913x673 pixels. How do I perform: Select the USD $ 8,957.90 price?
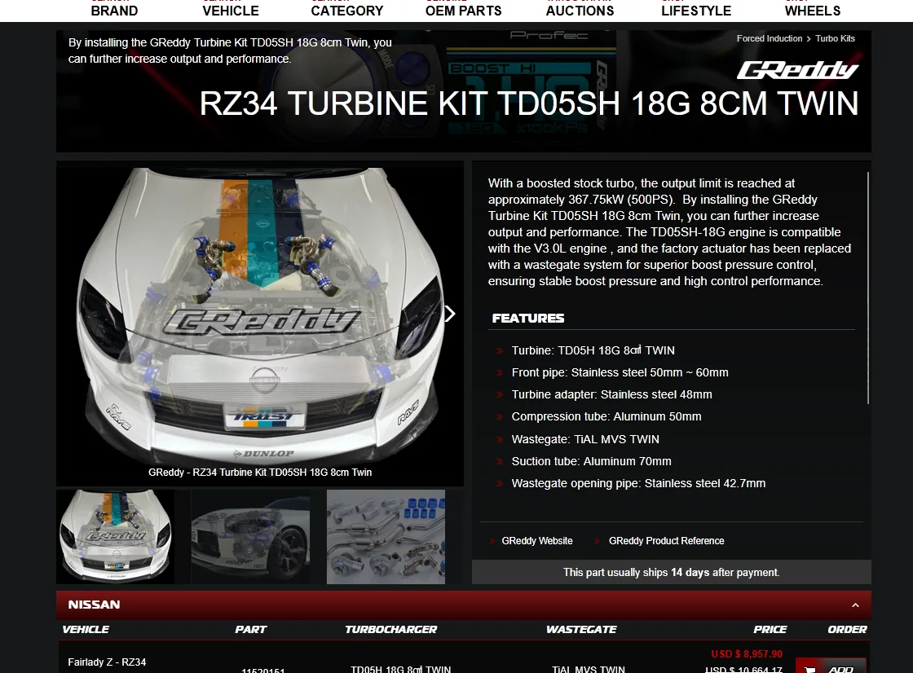click(x=747, y=653)
